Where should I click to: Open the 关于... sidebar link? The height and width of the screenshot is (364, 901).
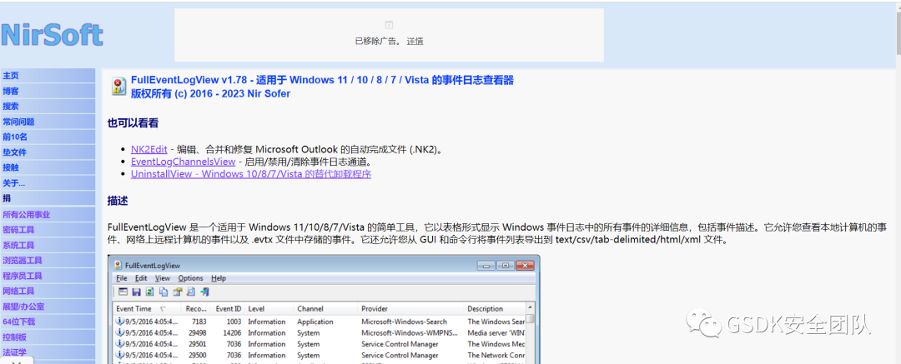(14, 183)
